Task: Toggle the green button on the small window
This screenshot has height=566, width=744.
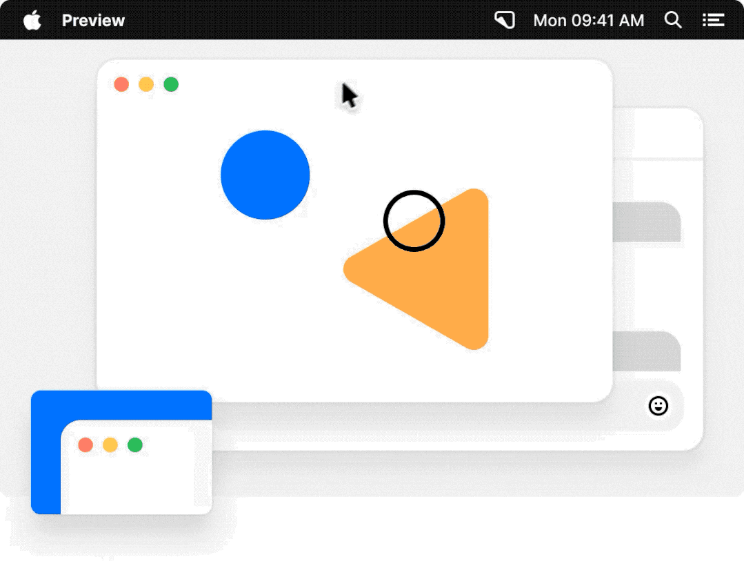Action: [135, 445]
